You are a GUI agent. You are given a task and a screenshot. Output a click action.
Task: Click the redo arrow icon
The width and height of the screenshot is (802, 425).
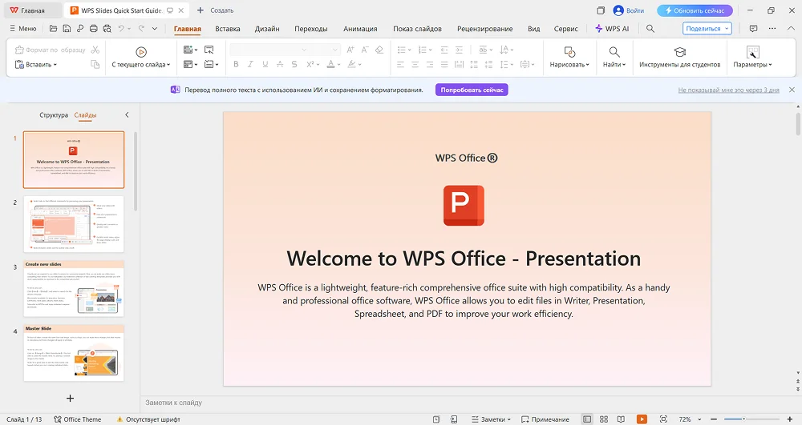[x=141, y=29]
